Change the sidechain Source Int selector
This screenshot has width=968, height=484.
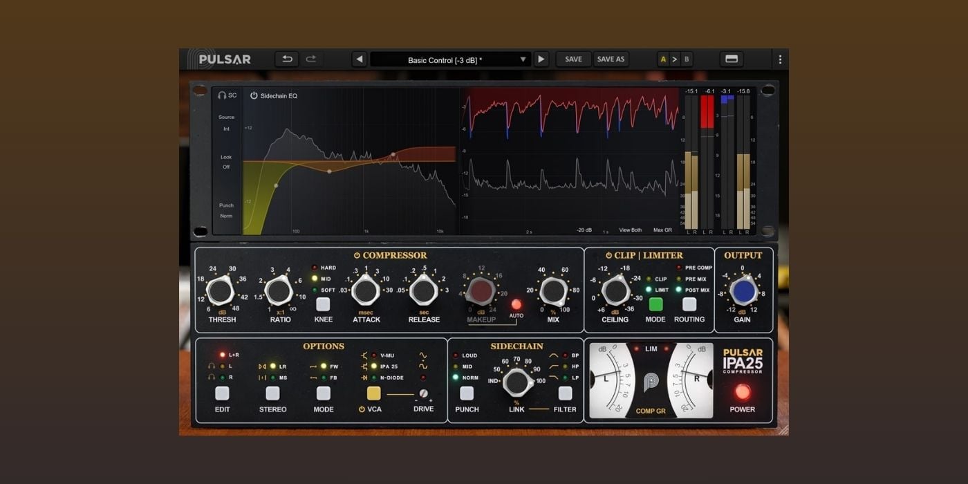[226, 129]
